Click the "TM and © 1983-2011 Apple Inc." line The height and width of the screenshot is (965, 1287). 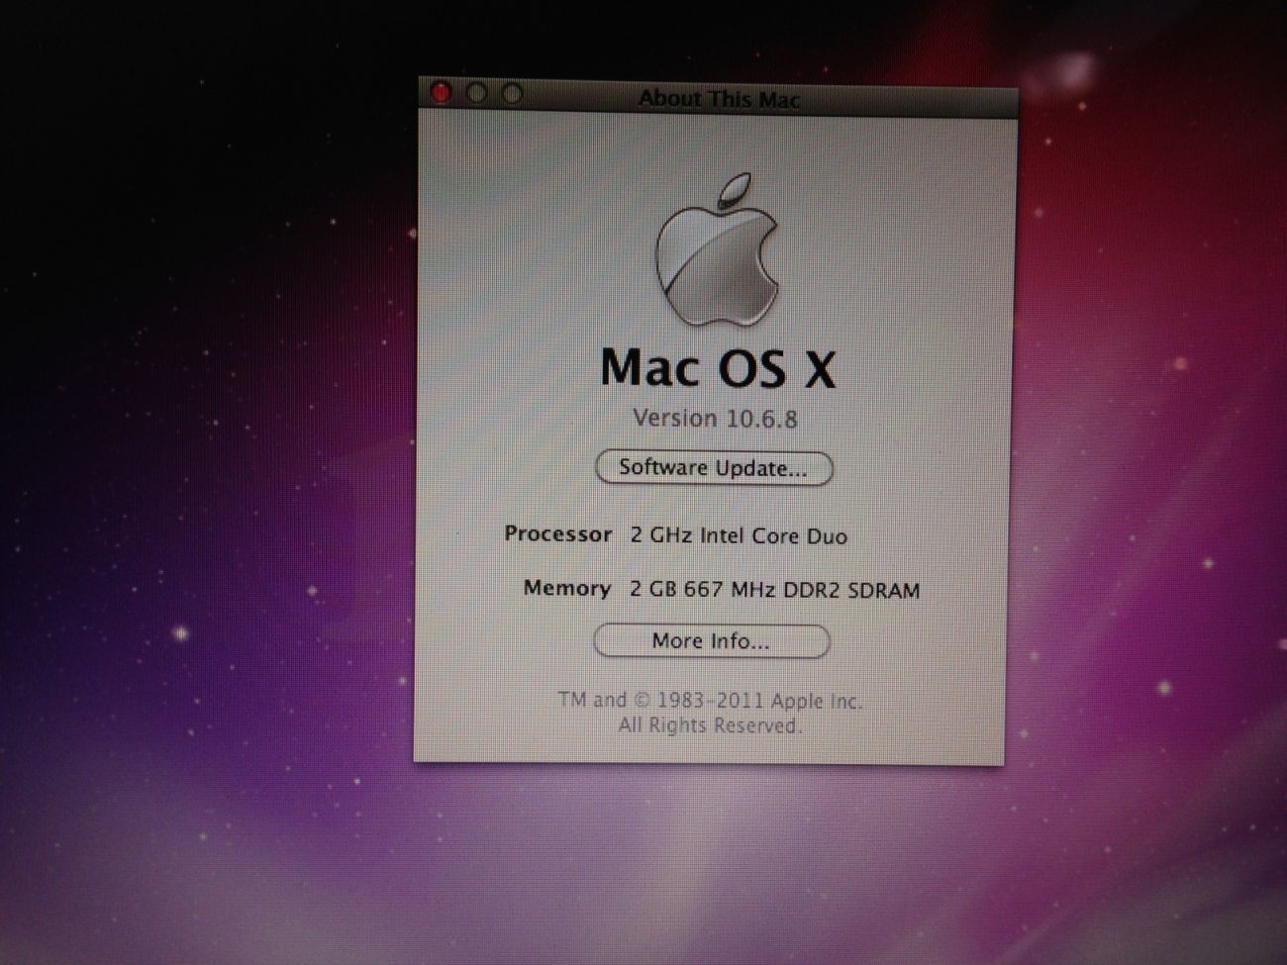pyautogui.click(x=710, y=701)
